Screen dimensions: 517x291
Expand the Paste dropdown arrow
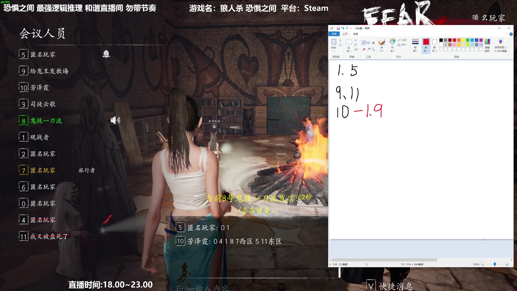point(334,51)
